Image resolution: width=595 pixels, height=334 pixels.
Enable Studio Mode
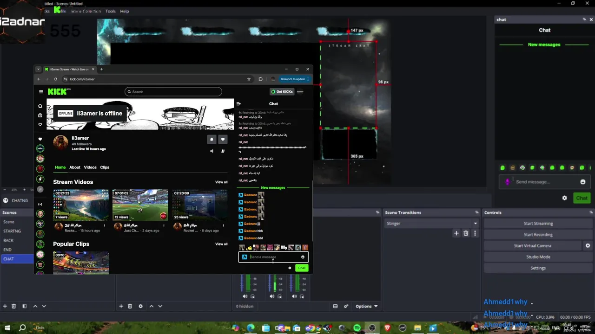[538, 257]
